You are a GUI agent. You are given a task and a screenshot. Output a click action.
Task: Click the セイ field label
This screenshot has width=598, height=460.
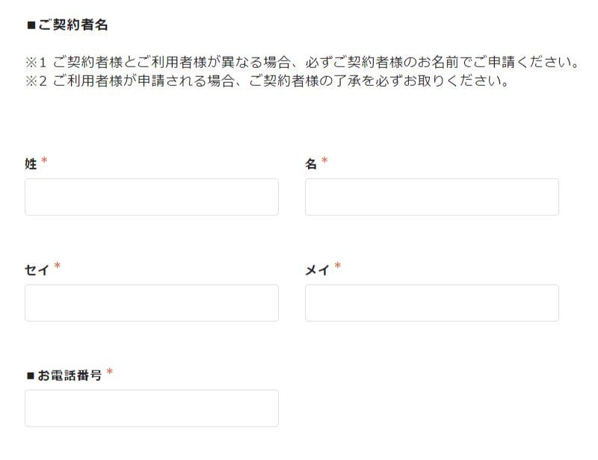[x=35, y=269]
